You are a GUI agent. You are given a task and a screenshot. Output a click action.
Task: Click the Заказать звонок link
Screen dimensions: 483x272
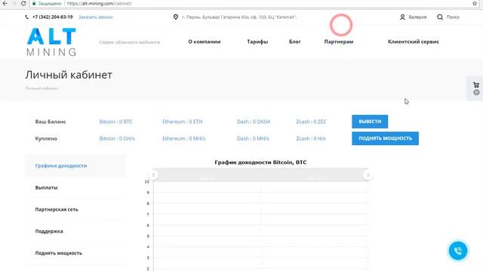(96, 17)
